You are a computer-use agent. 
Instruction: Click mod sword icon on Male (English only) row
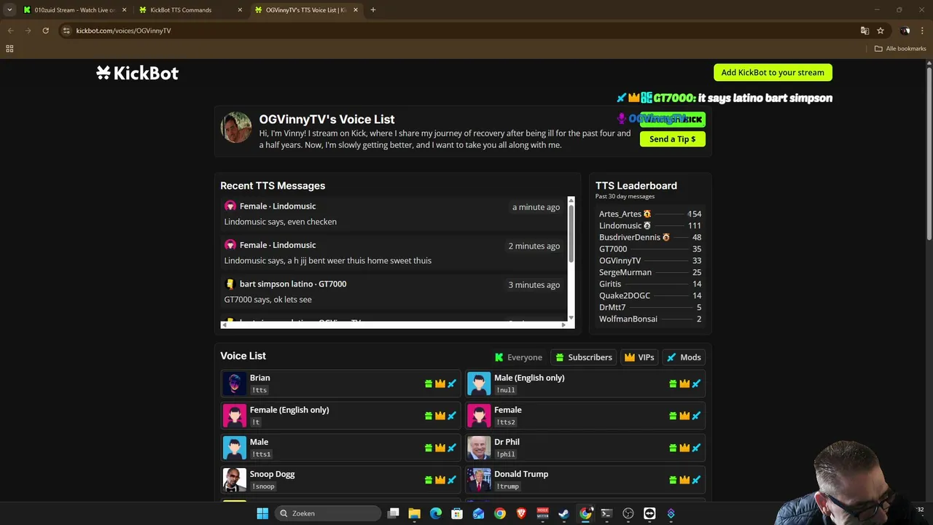point(696,384)
